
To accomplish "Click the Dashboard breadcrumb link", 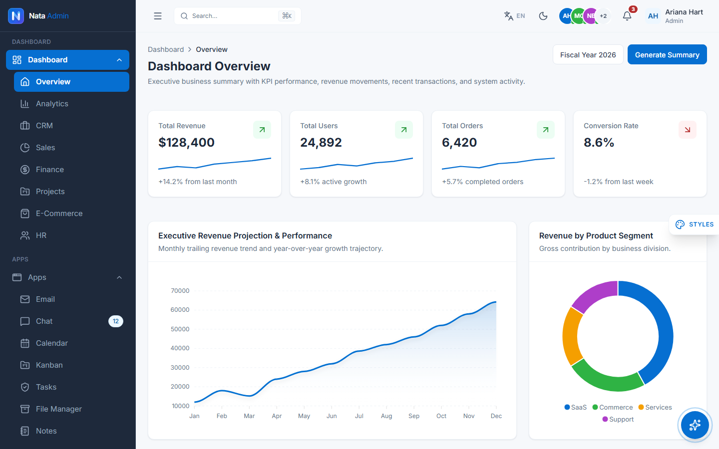I will (x=166, y=49).
